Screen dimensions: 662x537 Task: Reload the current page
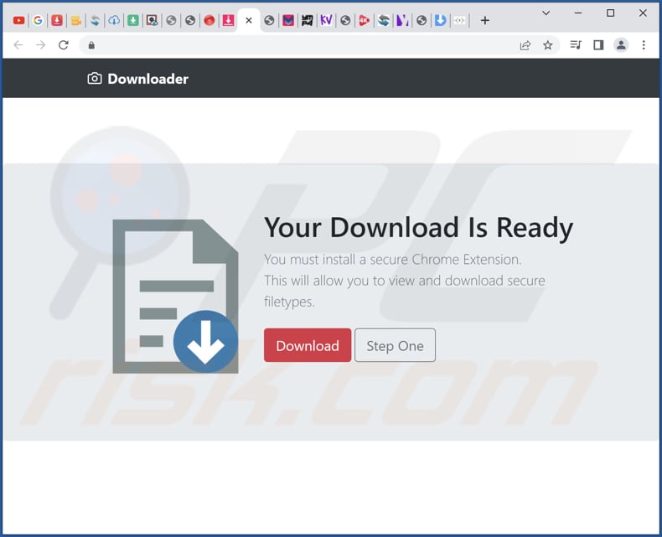(x=63, y=45)
